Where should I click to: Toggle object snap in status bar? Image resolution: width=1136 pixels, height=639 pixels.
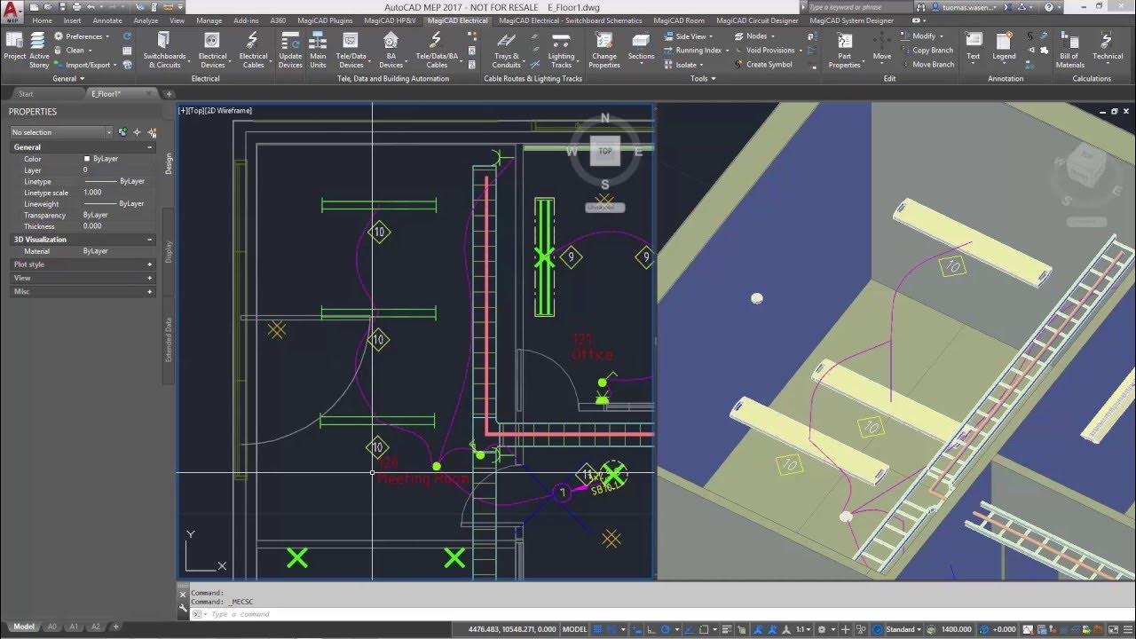pos(702,629)
